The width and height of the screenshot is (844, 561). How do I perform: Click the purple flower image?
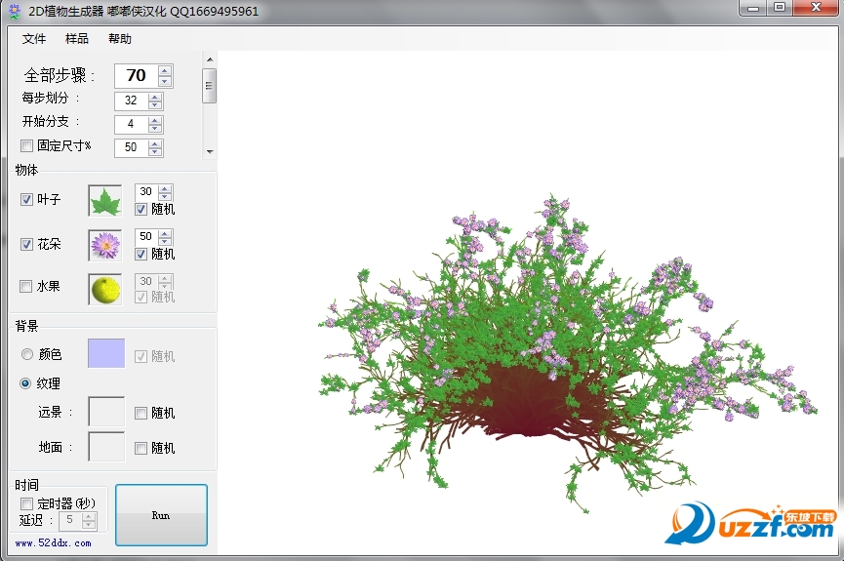tap(105, 245)
